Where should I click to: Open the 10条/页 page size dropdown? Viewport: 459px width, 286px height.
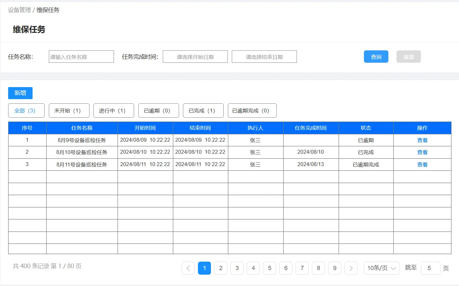[x=382, y=268]
